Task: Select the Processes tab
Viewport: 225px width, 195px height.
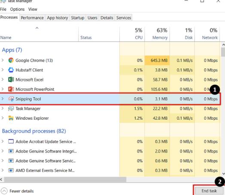Action: click(9, 17)
